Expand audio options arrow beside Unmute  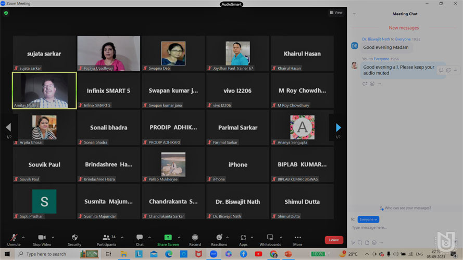point(23,237)
